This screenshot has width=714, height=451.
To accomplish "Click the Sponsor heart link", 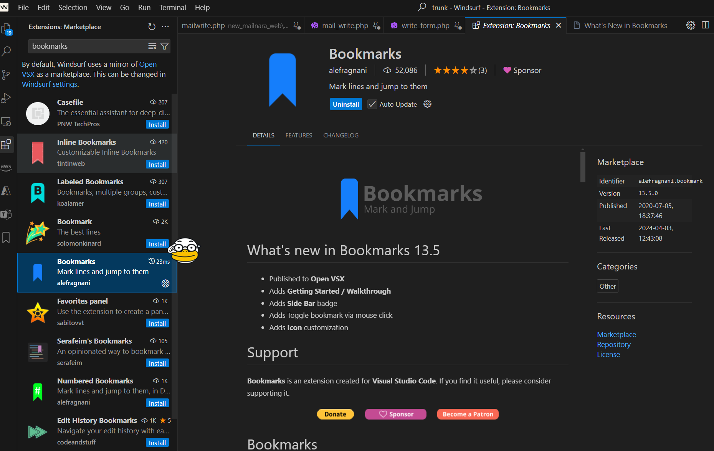I will [x=522, y=70].
